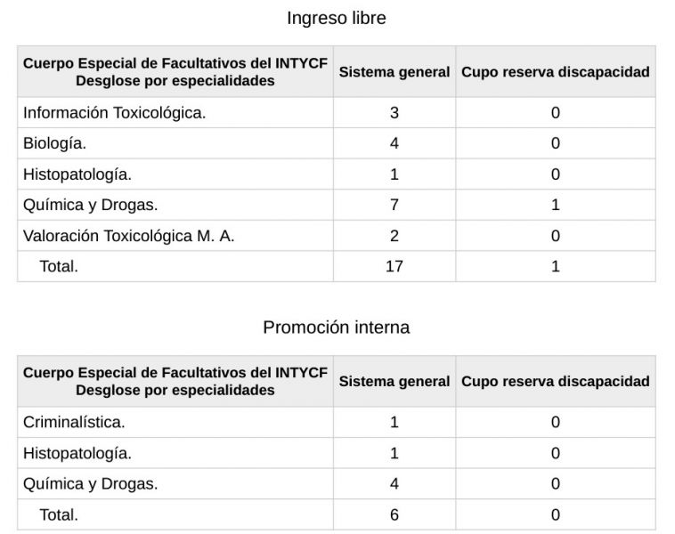
Task: Click "Cupo reserva discapacidad" header in Ingreso libre table
Action: (x=556, y=72)
